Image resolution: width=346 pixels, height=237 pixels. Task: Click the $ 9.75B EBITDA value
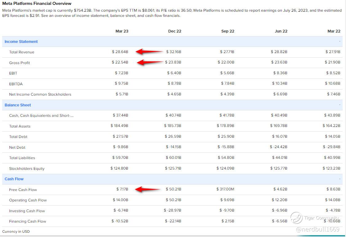[121, 83]
